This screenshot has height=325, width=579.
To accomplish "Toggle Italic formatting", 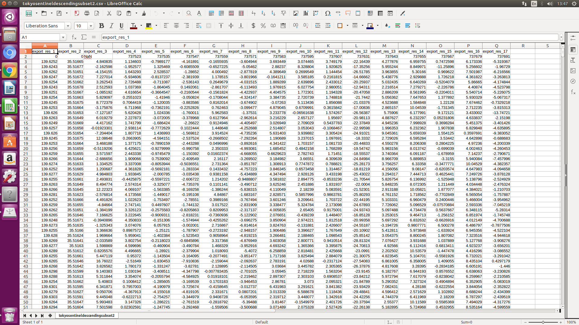I will pyautogui.click(x=111, y=26).
